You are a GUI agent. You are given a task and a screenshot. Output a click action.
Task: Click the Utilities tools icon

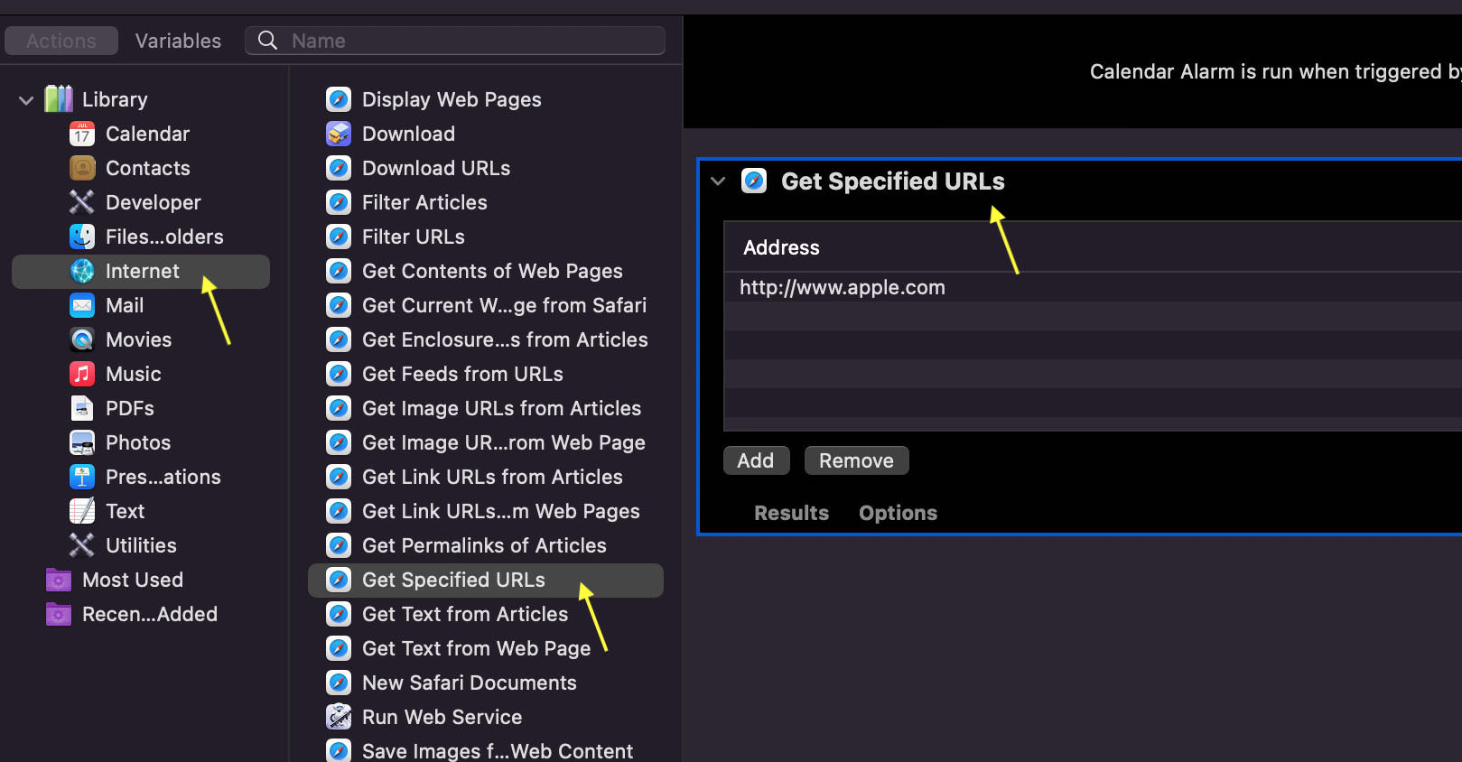(x=82, y=545)
